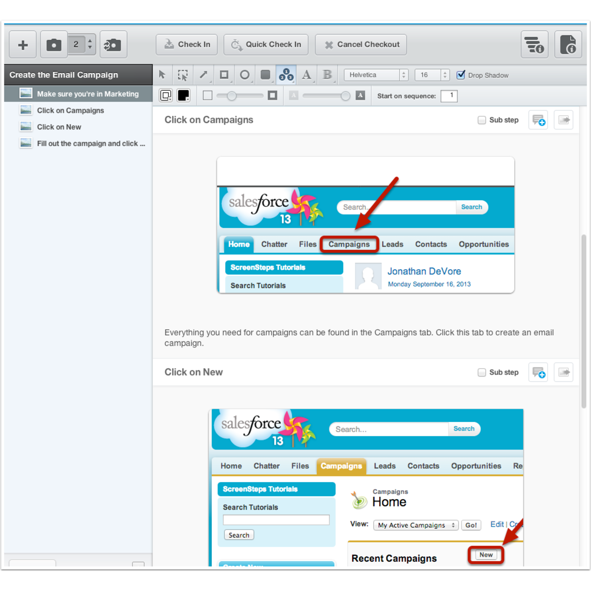The height and width of the screenshot is (591, 591).
Task: Open the border style dropdown
Action: pyautogui.click(x=166, y=96)
